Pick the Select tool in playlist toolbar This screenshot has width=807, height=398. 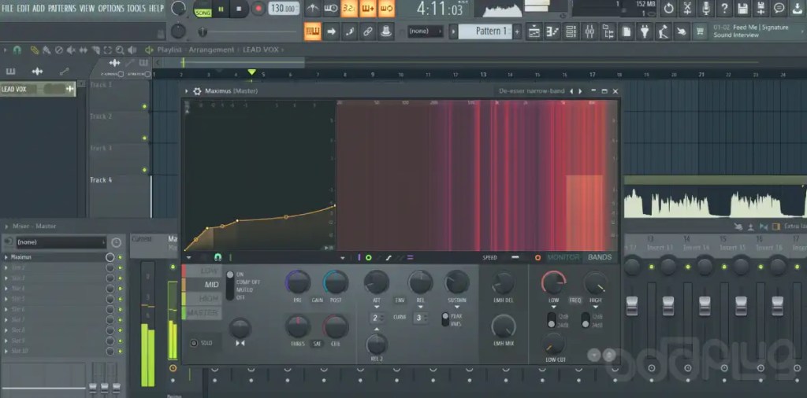(x=107, y=50)
